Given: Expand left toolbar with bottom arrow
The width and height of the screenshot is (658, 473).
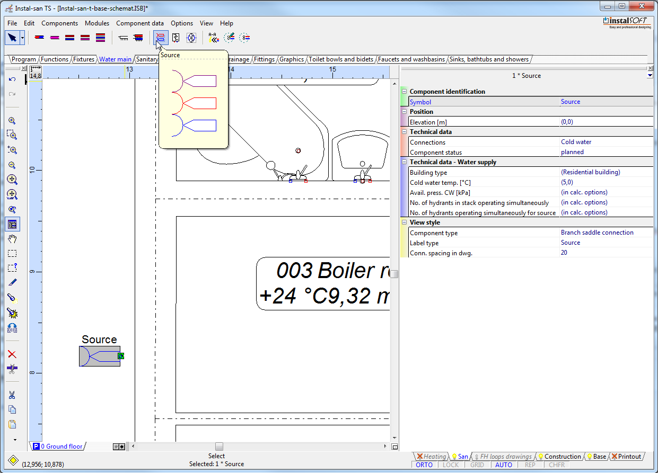Looking at the screenshot, I should [15, 440].
